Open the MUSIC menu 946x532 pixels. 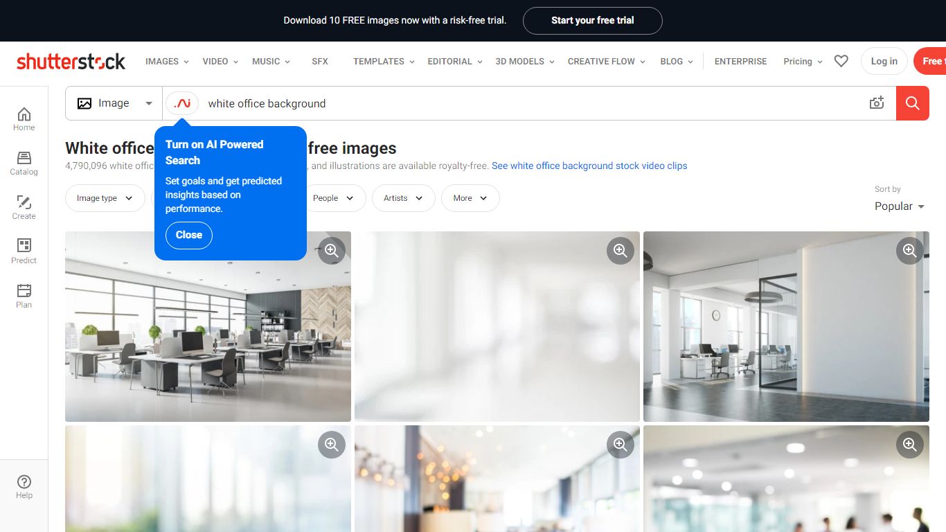[x=271, y=61]
